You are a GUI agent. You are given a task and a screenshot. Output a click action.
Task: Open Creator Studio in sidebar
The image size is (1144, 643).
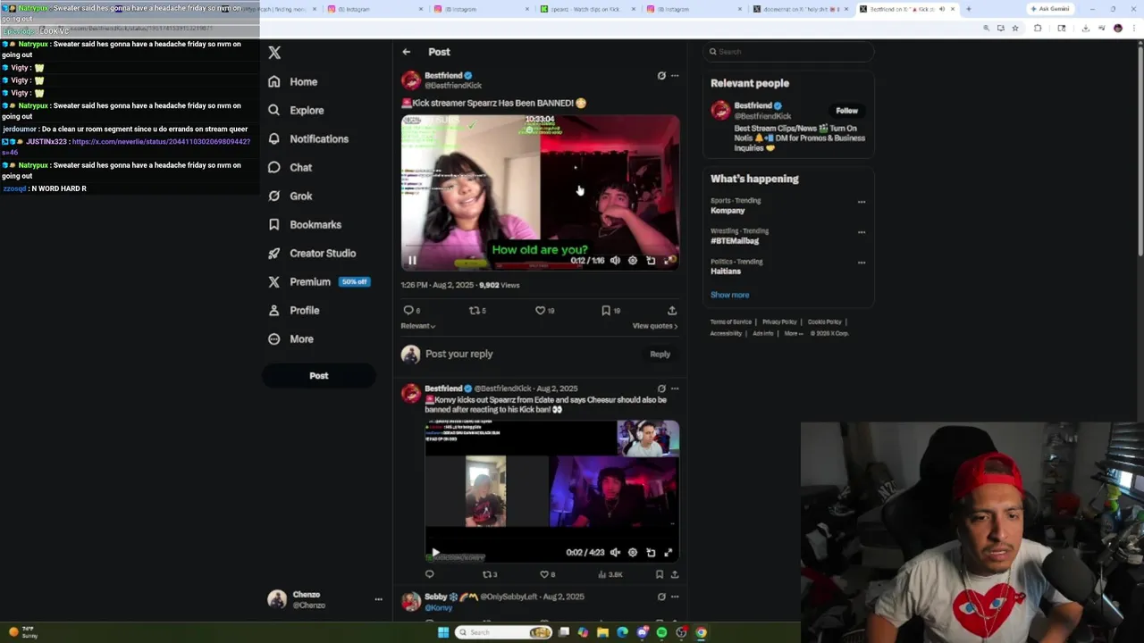(x=312, y=253)
